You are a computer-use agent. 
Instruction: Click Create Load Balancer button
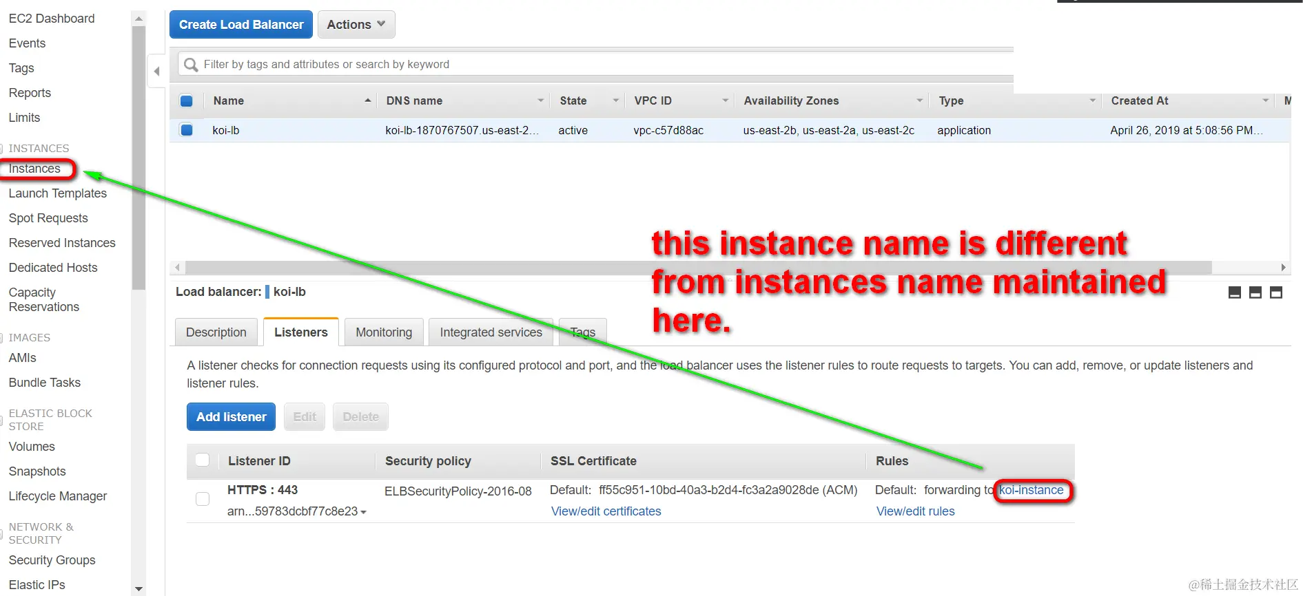pyautogui.click(x=241, y=25)
